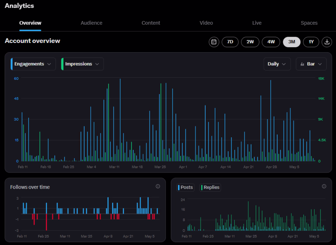Expand the Impressions metric dropdown
Image resolution: width=336 pixels, height=245 pixels.
point(82,64)
